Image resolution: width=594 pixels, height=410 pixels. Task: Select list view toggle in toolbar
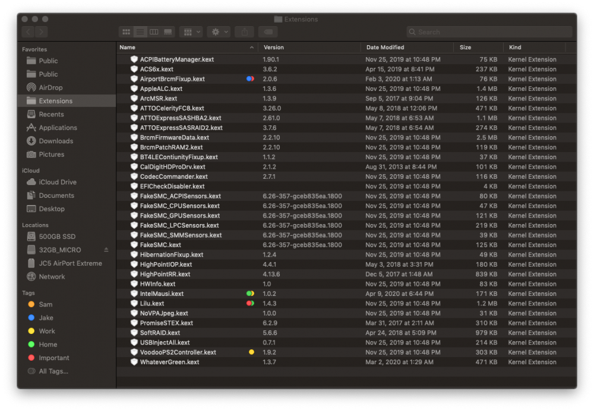140,31
